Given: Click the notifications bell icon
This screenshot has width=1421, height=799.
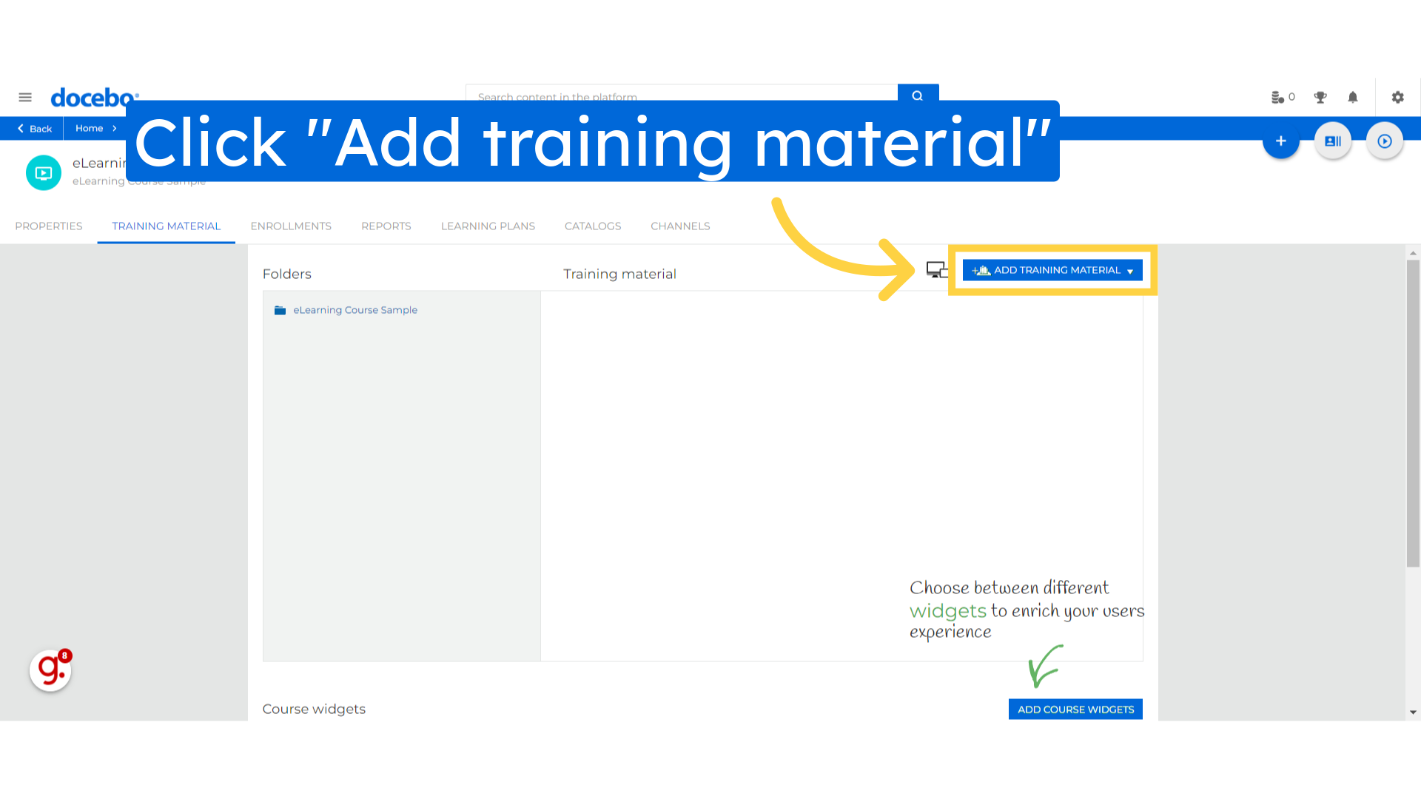Looking at the screenshot, I should (x=1353, y=97).
